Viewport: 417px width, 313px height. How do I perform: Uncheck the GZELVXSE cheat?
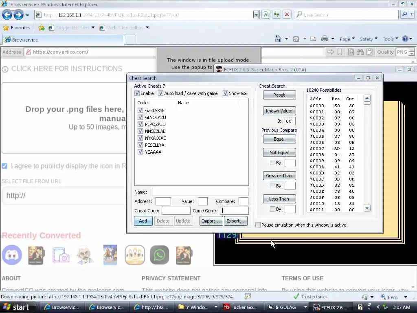[140, 110]
